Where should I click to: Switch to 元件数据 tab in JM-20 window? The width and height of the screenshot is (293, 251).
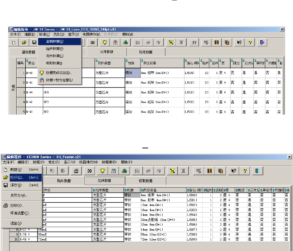pos(106,52)
